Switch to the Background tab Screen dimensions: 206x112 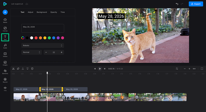42,12
